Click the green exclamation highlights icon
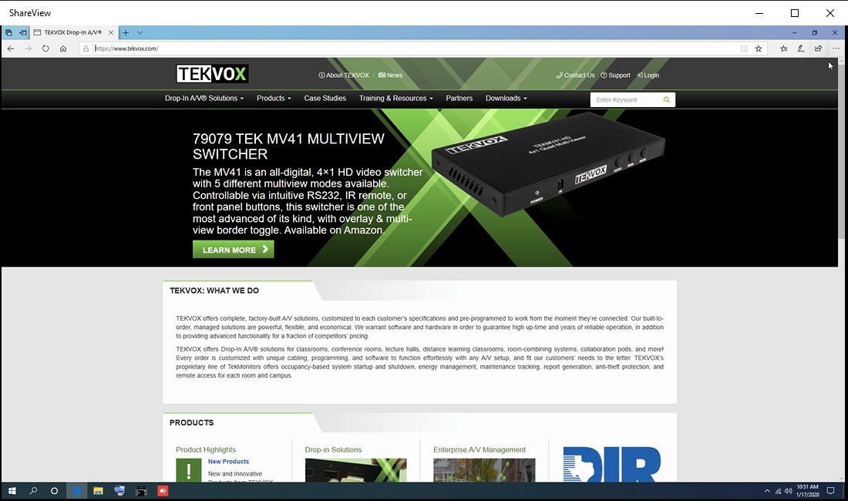Image resolution: width=848 pixels, height=501 pixels. click(189, 469)
